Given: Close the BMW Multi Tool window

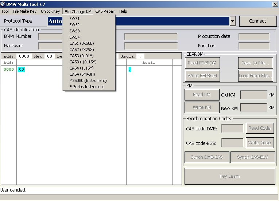Looking at the screenshot, I should click(x=275, y=4).
